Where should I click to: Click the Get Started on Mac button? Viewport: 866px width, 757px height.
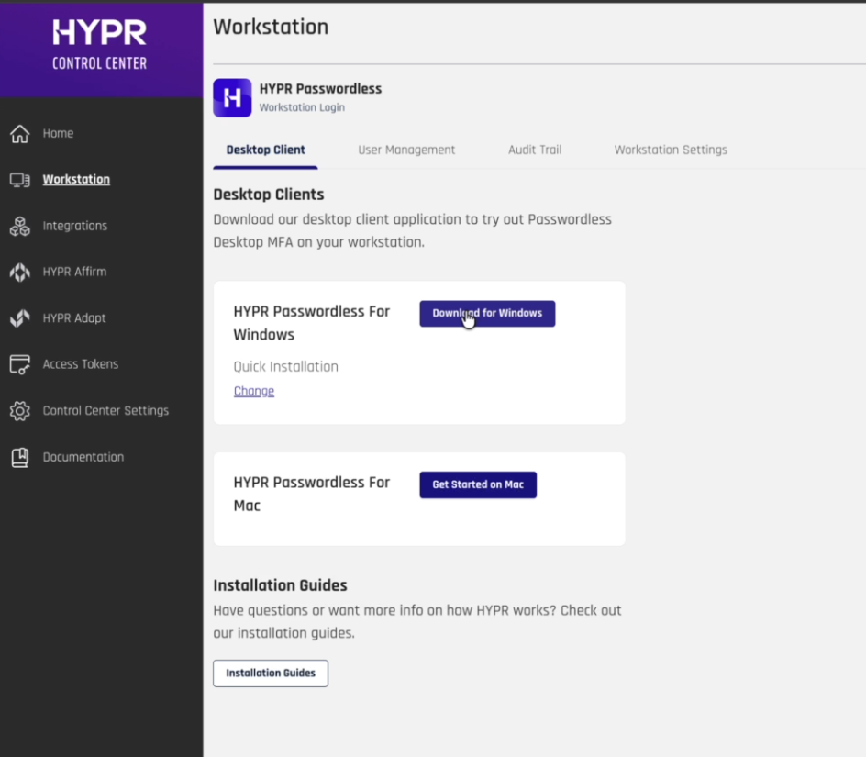coord(478,484)
